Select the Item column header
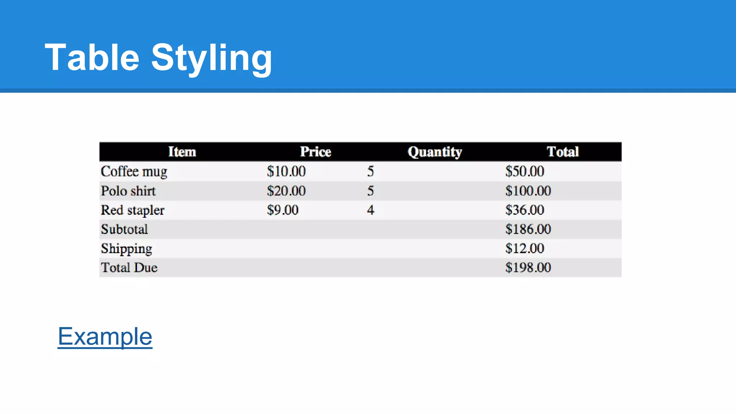 click(x=182, y=152)
